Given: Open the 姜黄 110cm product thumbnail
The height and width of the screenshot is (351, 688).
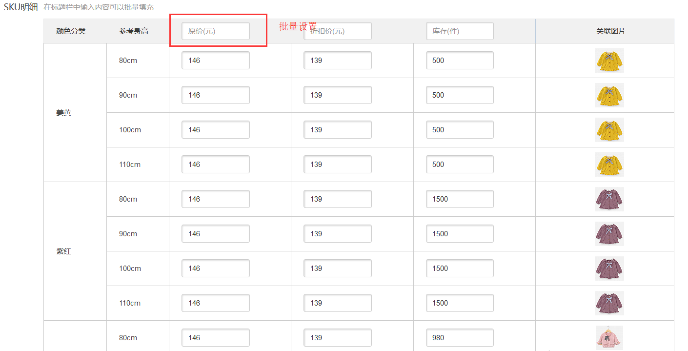Looking at the screenshot, I should [609, 165].
